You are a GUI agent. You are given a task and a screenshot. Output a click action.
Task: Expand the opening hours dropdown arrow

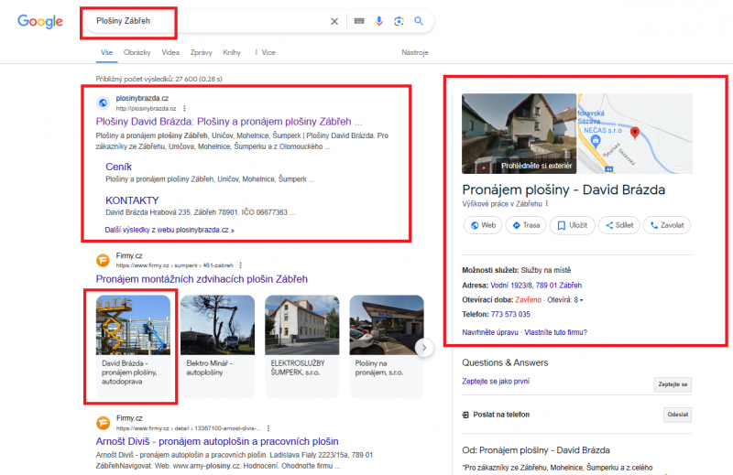coord(582,300)
